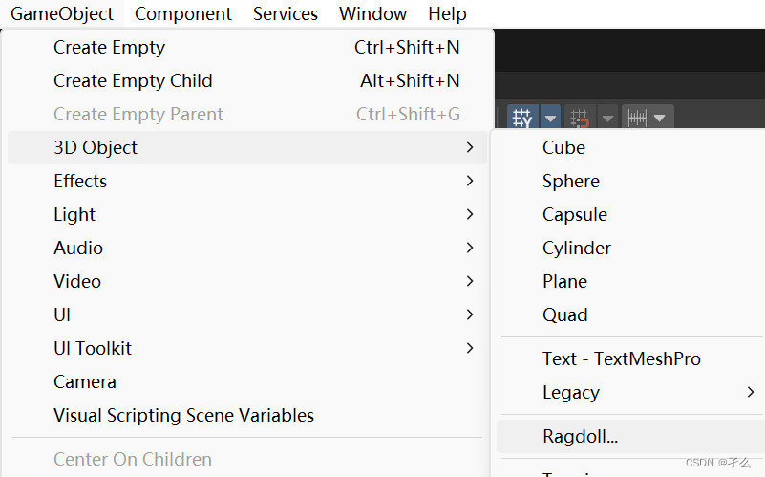Select Create Empty Child
This screenshot has width=765, height=477.
[133, 80]
